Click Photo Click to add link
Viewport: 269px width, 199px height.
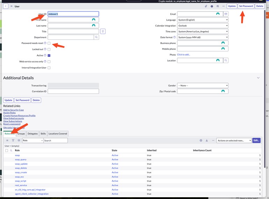(x=183, y=55)
